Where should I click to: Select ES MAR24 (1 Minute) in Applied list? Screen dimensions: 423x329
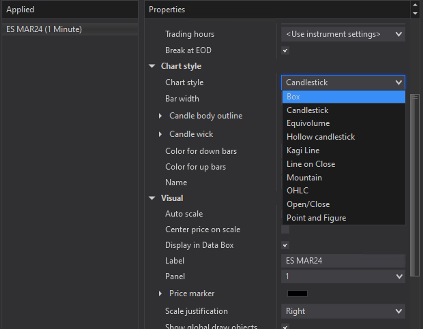click(x=44, y=29)
